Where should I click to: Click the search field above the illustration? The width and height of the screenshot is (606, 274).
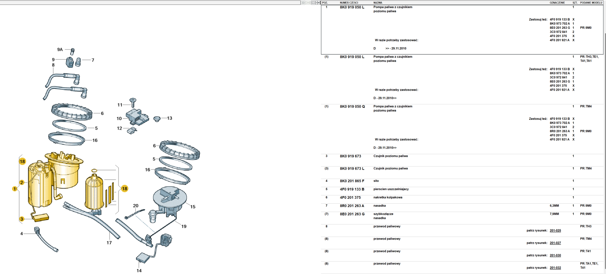[x=150, y=3]
